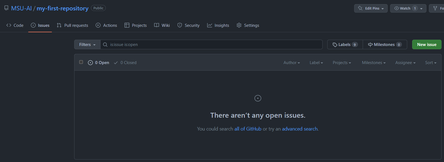Click the watcher count badge 1

415,8
